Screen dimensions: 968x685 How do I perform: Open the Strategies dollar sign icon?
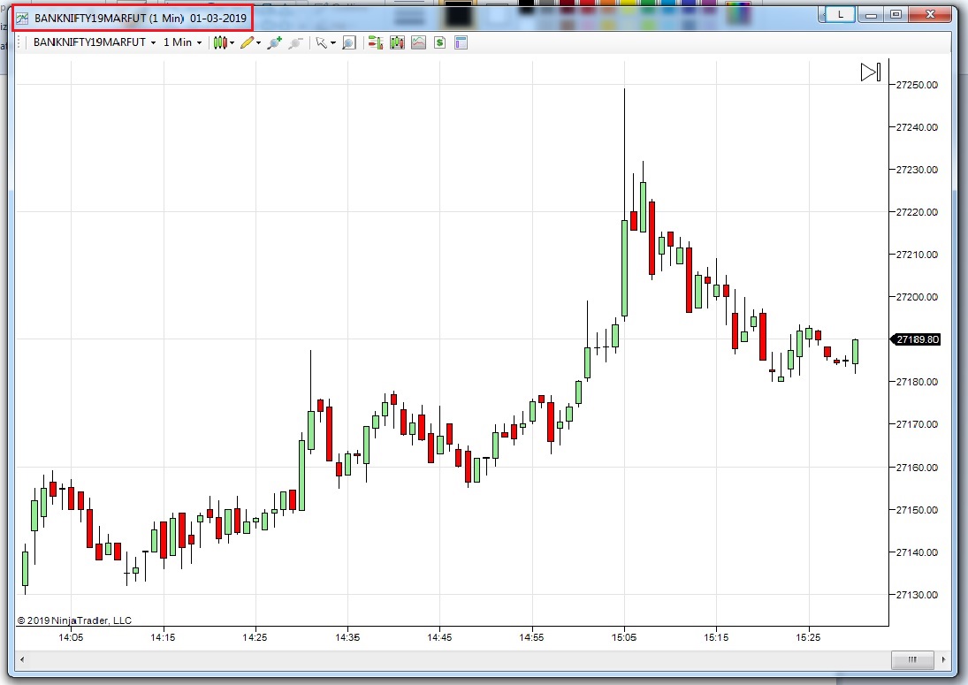[x=439, y=42]
